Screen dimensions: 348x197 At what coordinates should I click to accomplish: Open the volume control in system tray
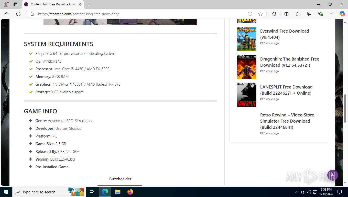click(x=309, y=192)
